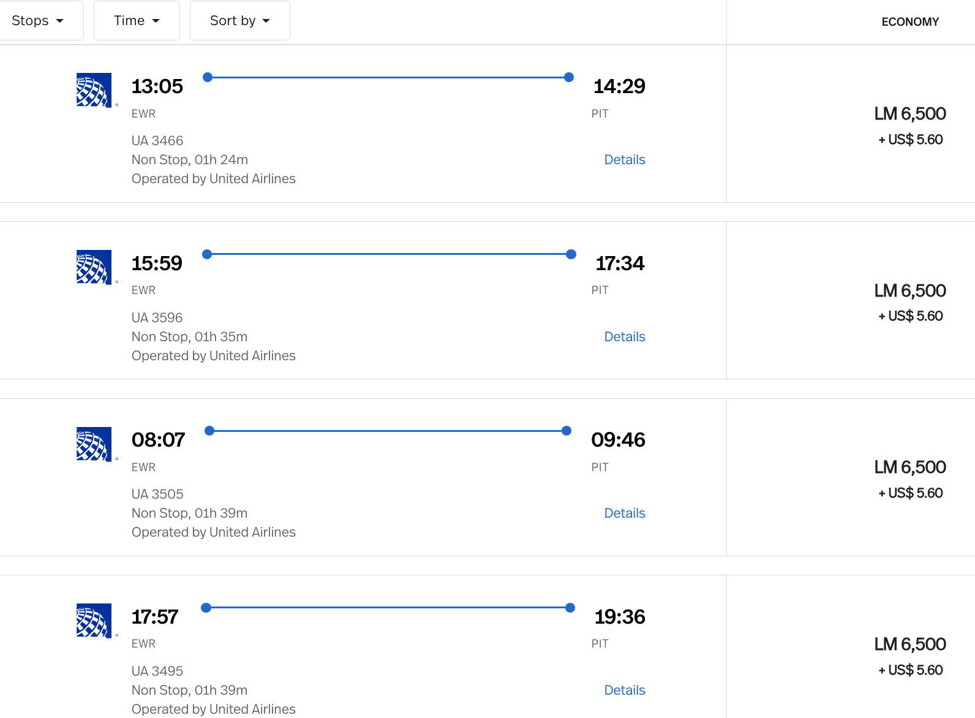Open Details for the 17:57 flight
Screen dimensions: 975x718
click(625, 690)
